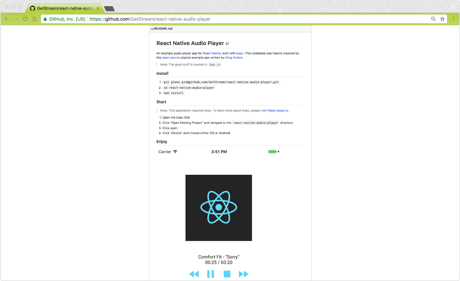Click the Comfort Fit - "Sorry" track title
Viewport: 460px width, 281px height.
coord(219,257)
